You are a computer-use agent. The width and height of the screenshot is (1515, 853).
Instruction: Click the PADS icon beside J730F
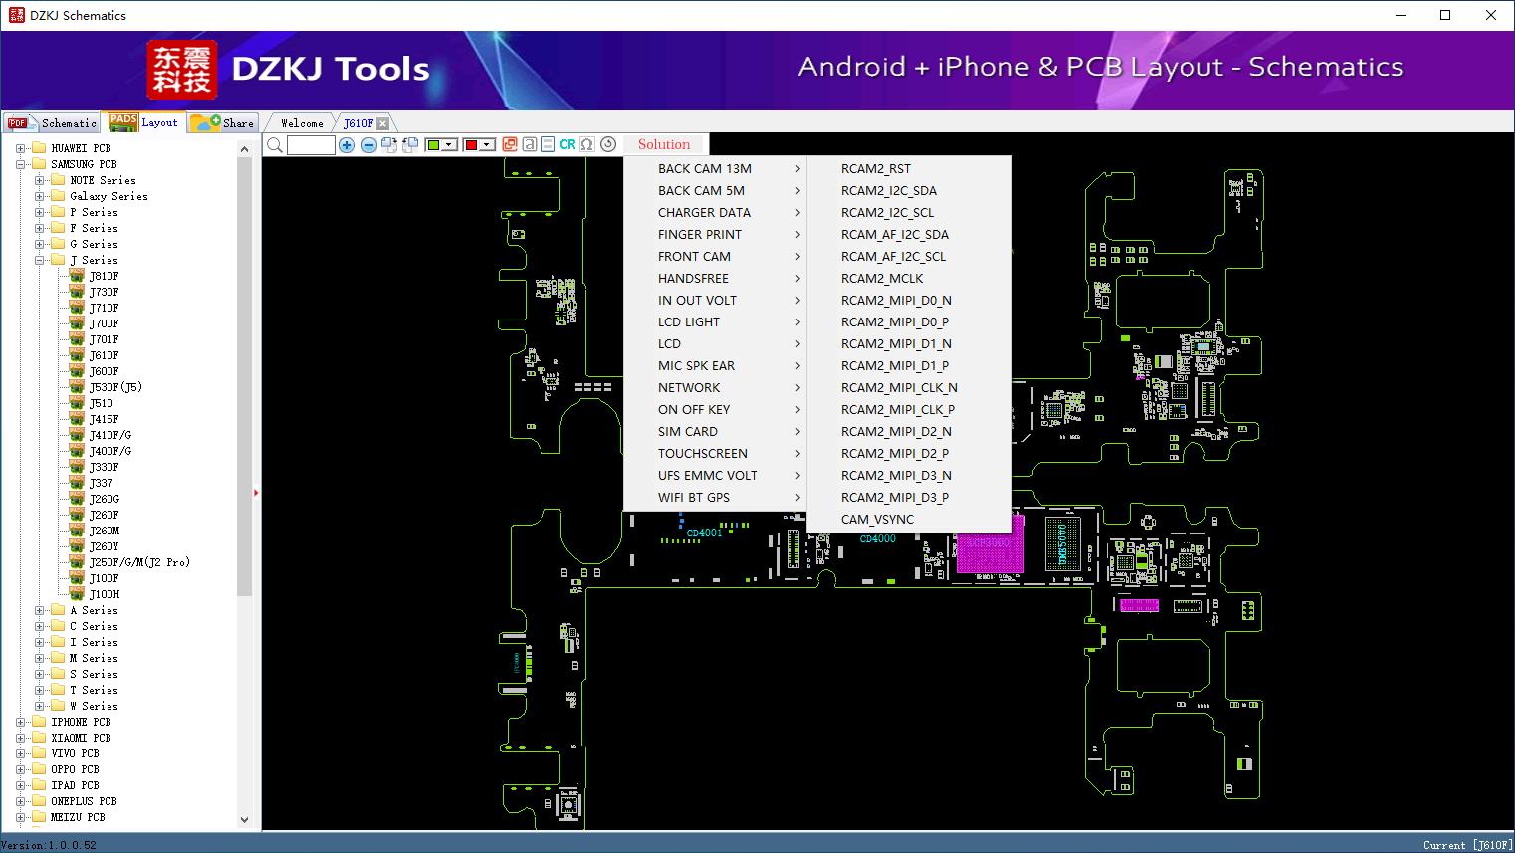pyautogui.click(x=77, y=292)
